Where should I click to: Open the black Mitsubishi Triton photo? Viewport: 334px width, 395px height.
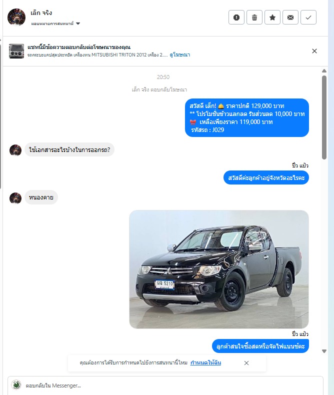tap(219, 269)
